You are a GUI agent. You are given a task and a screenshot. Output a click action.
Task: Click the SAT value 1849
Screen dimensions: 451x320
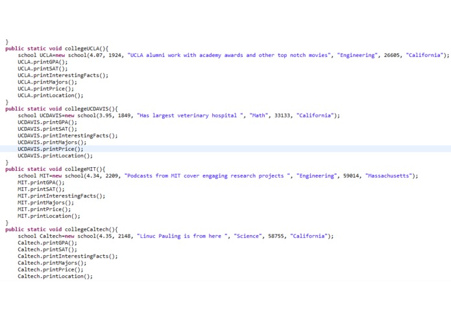(x=124, y=115)
